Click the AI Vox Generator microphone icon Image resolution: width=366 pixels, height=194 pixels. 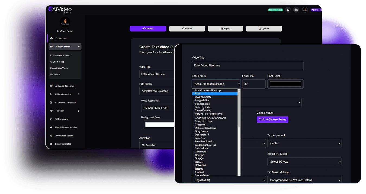[x=51, y=94]
